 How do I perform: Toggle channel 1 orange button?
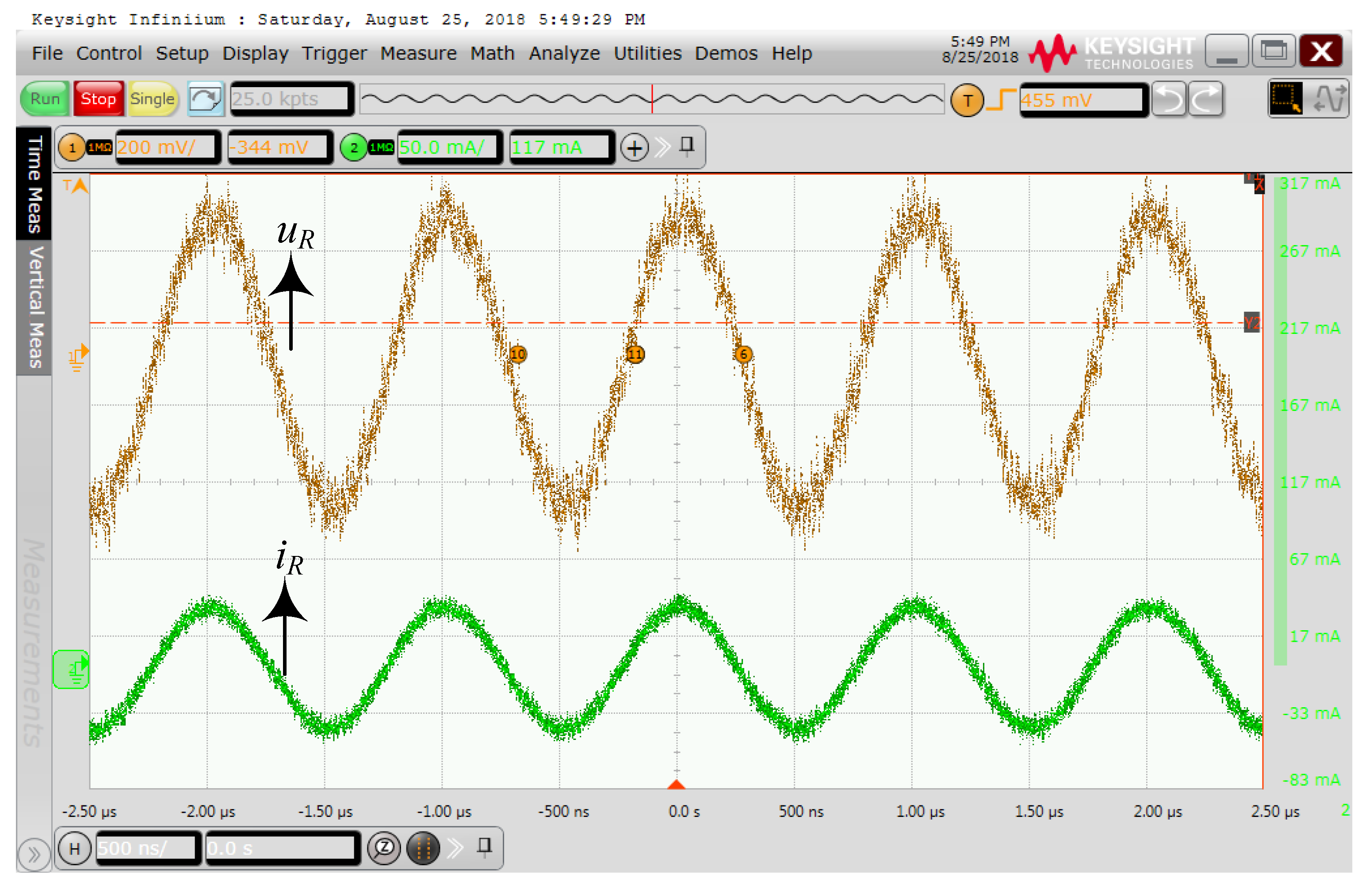[73, 148]
